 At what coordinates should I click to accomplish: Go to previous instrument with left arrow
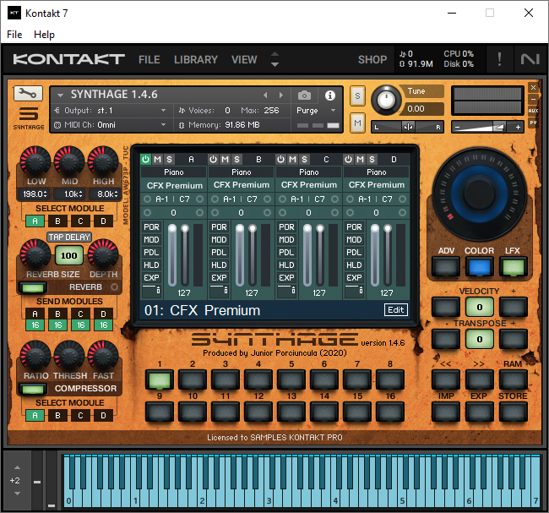(x=265, y=95)
